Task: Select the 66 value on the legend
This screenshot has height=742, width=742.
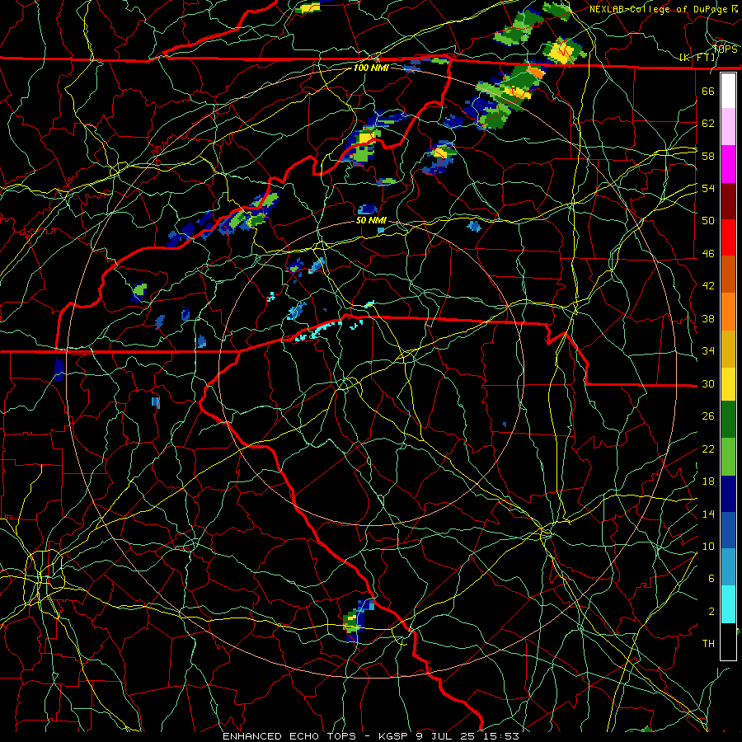Action: 708,91
